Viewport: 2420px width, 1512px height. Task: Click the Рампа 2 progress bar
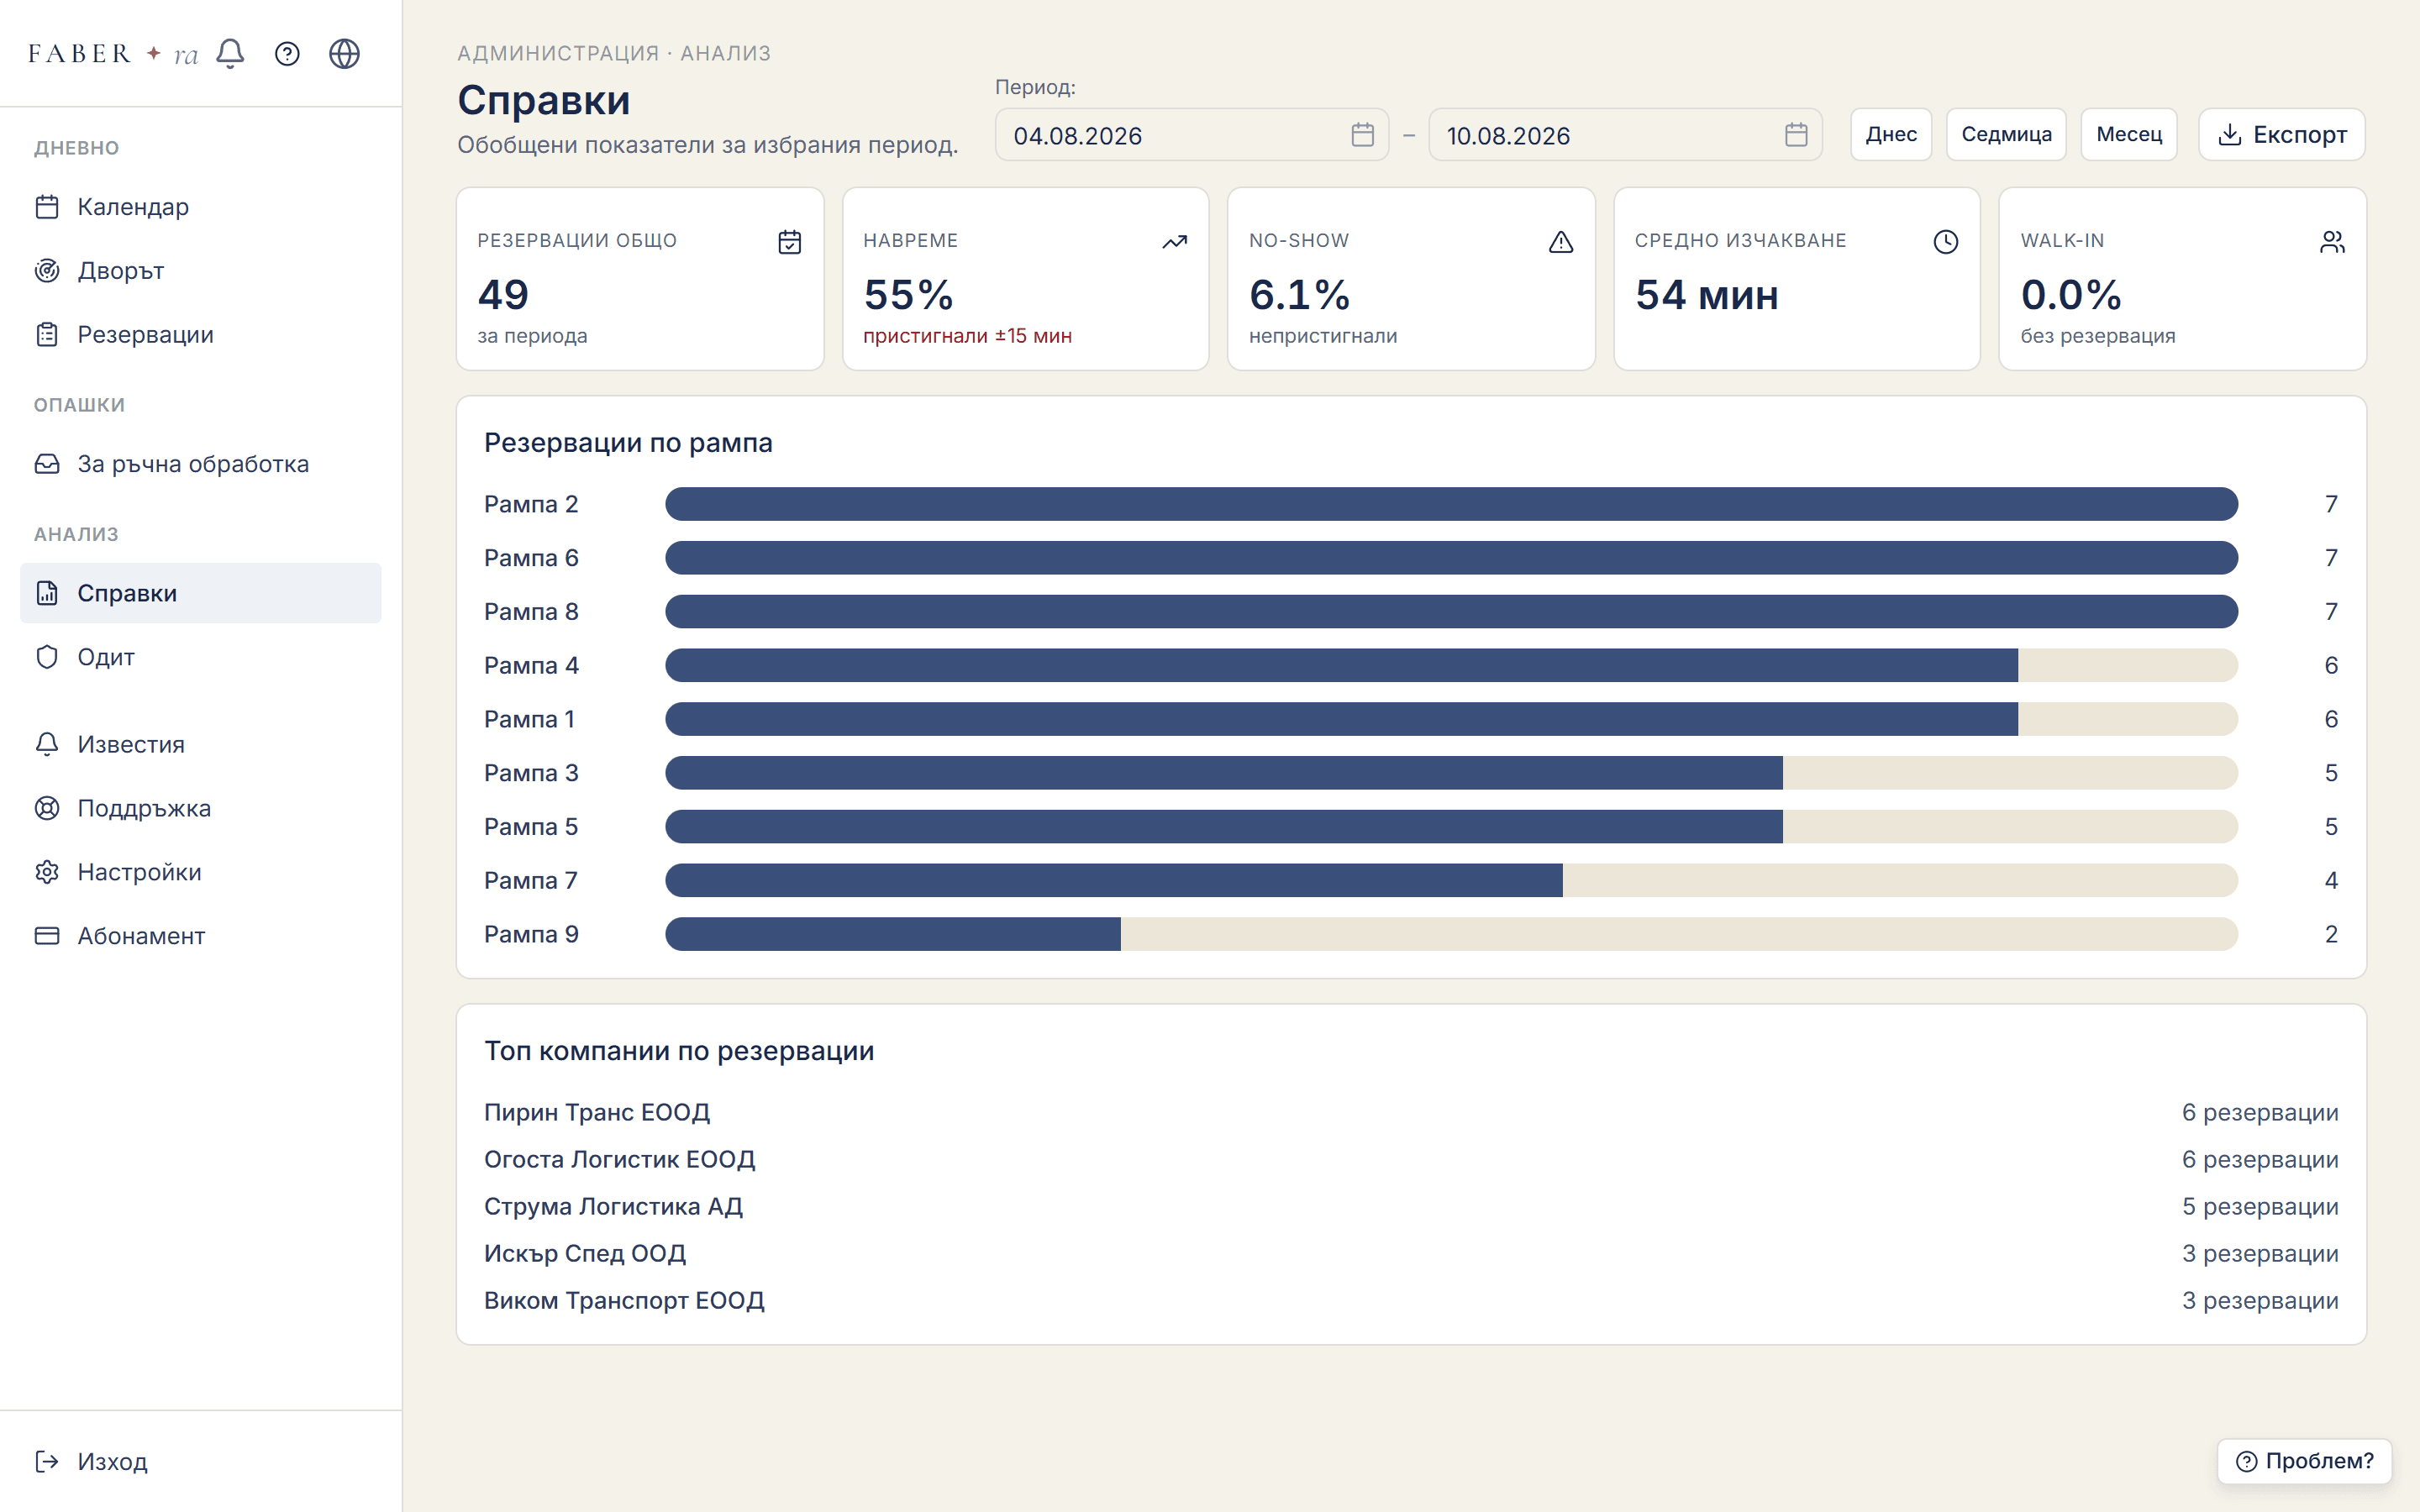coord(1451,504)
